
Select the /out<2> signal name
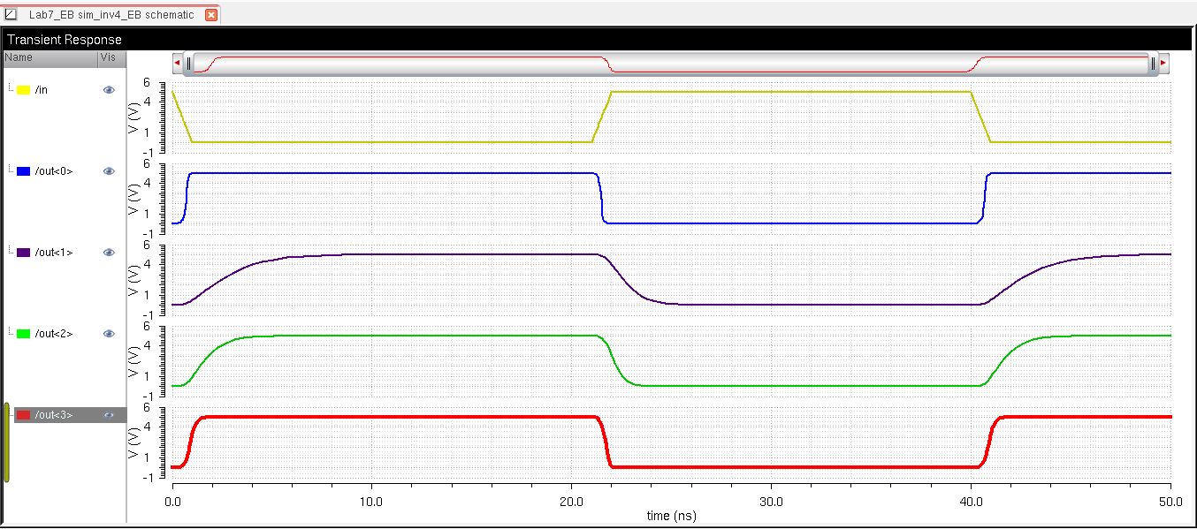click(x=54, y=334)
